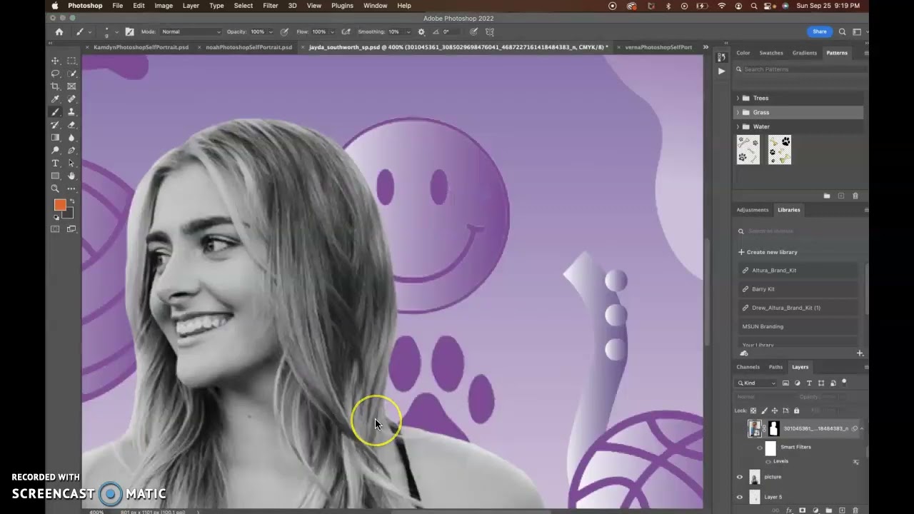
Task: Open the History panel icon
Action: (722, 57)
